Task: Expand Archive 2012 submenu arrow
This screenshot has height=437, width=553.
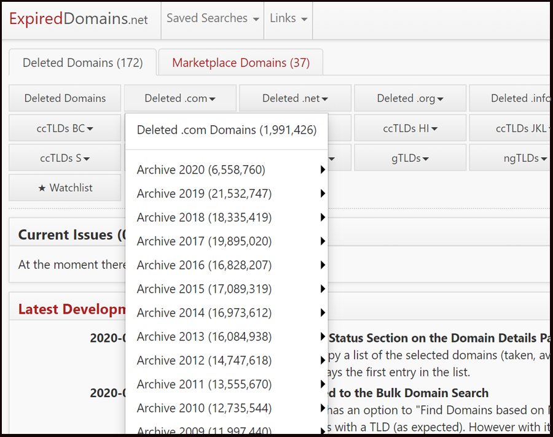Action: pos(323,360)
